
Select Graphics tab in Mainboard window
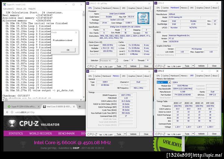[200, 8]
